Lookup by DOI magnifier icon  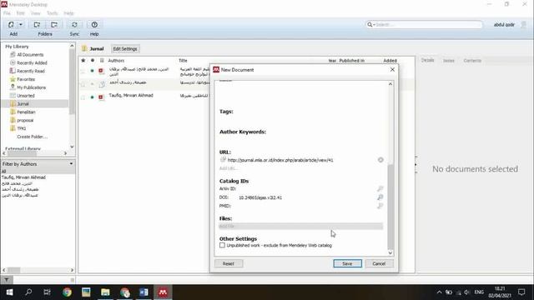click(x=380, y=197)
